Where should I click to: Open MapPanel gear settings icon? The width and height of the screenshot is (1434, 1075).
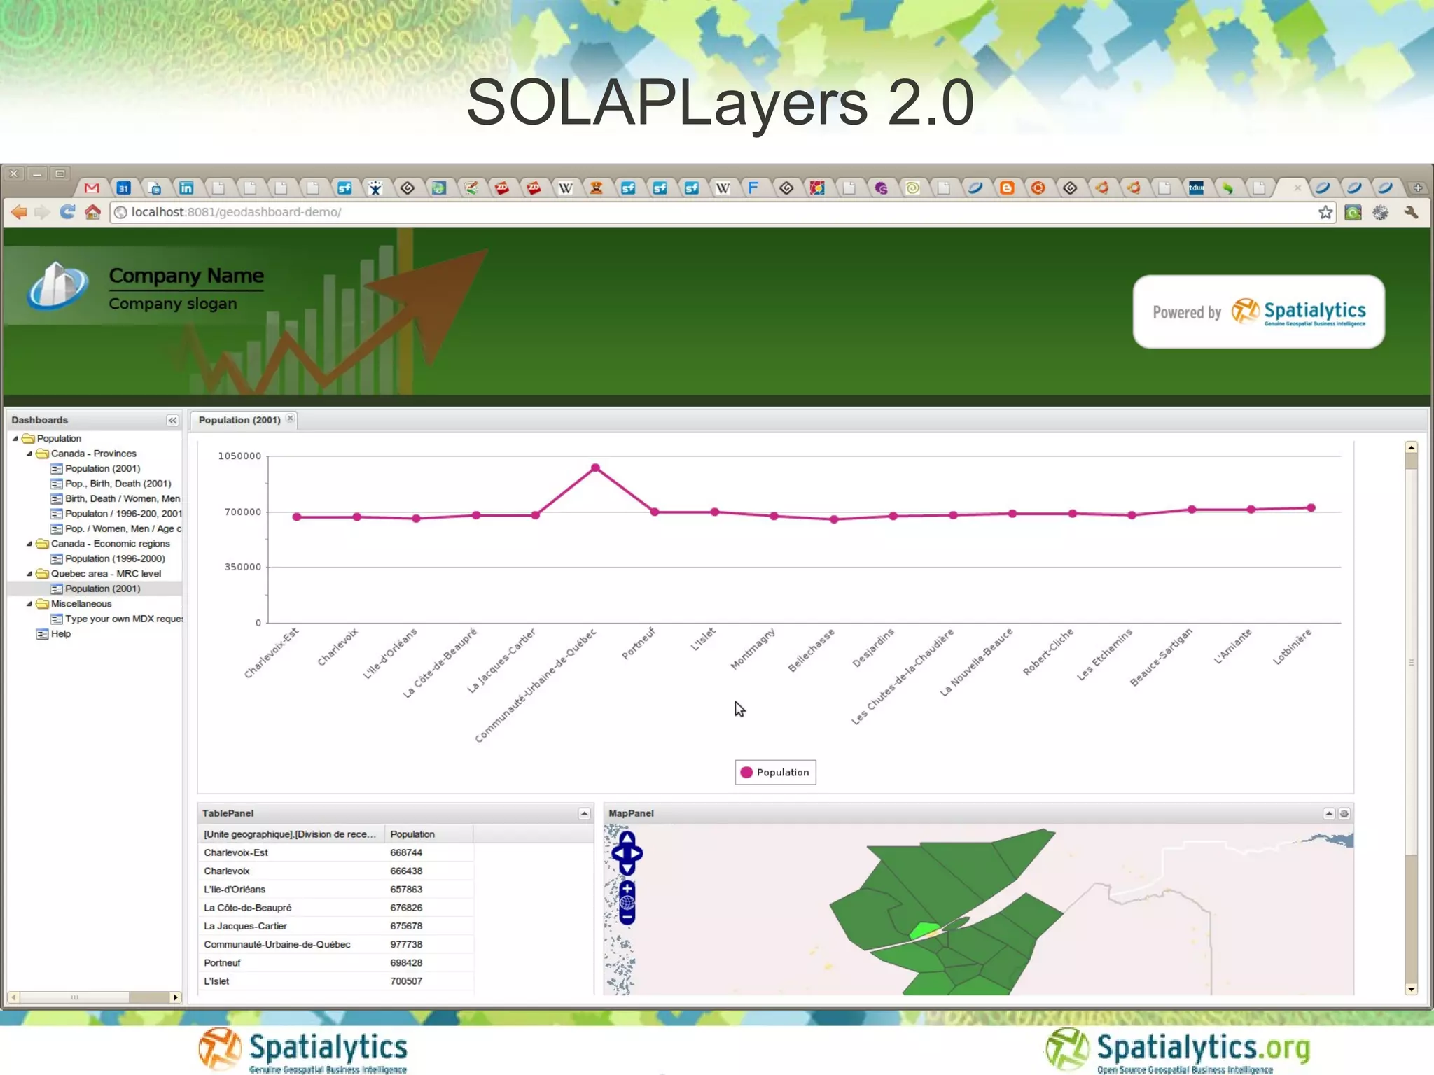pyautogui.click(x=1344, y=813)
